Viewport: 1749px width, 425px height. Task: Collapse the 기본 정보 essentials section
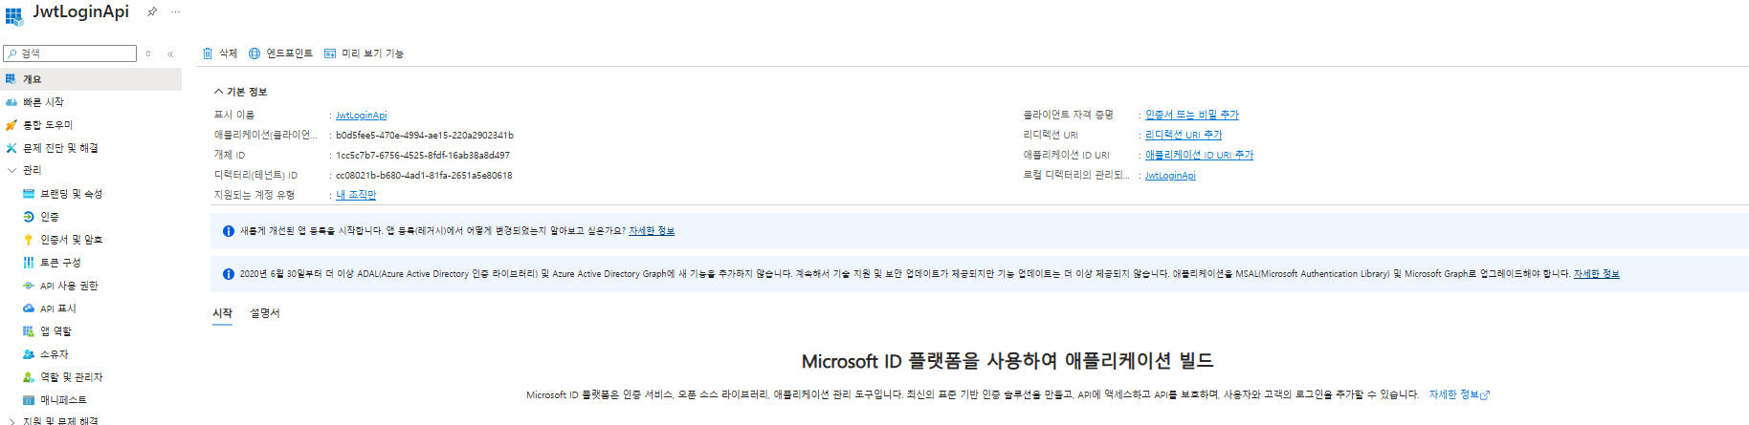218,92
